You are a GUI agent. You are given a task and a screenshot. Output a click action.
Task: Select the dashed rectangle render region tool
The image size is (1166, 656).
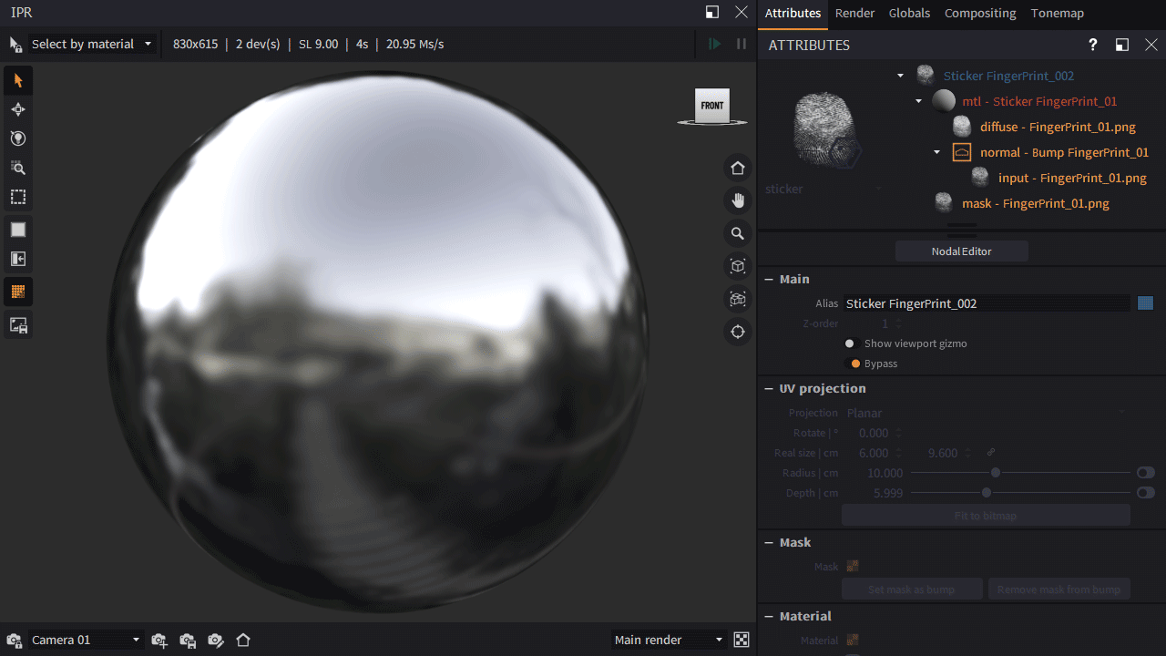point(17,197)
